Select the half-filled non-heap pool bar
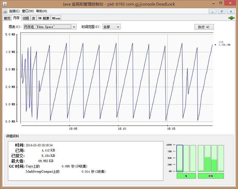This screenshot has width=238, height=189. click(208, 158)
